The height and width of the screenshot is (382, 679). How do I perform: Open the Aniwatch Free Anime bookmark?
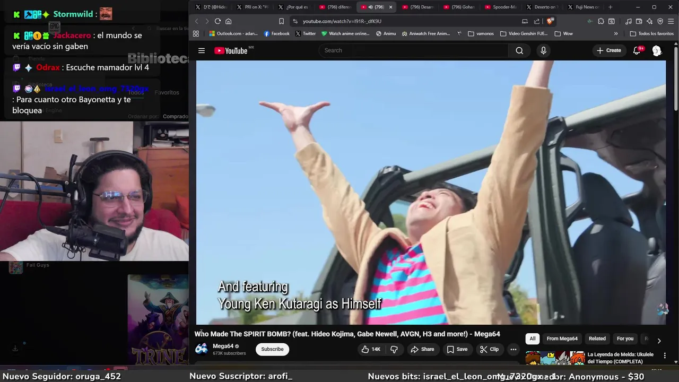tap(426, 33)
